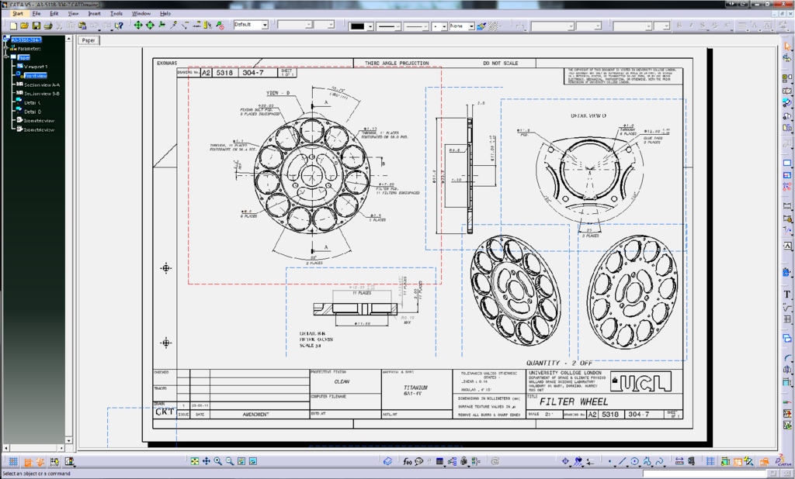Open the Default style dropdown
The height and width of the screenshot is (479, 795).
(265, 25)
